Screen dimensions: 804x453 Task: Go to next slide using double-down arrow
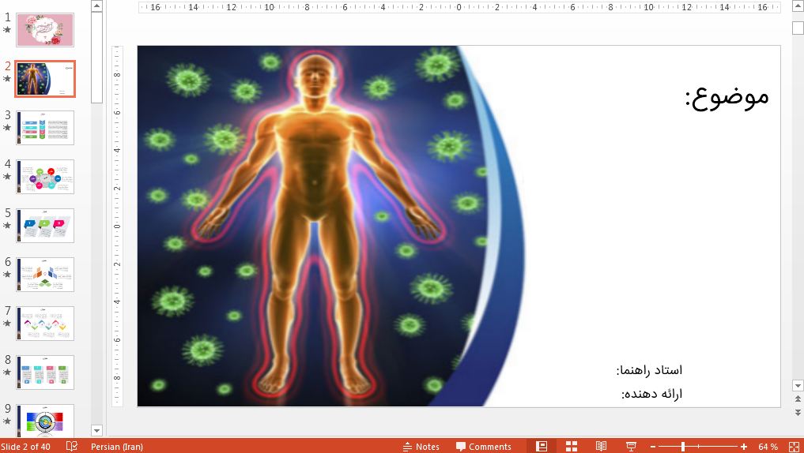797,412
